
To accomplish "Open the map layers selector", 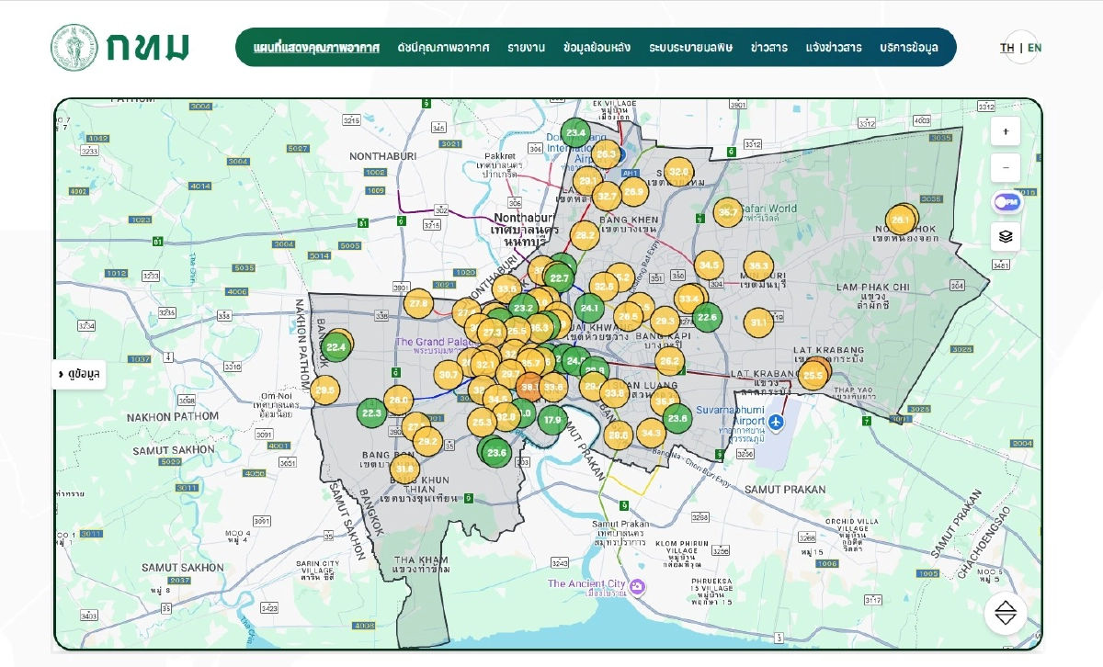I will pyautogui.click(x=1006, y=236).
